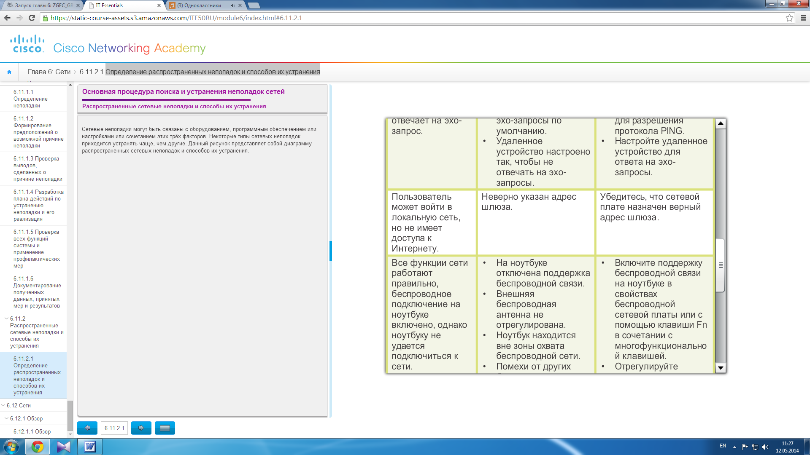Click the bullet Настройте удаленное устройство для ответа на эхо-запросы
810x455 pixels.
661,157
